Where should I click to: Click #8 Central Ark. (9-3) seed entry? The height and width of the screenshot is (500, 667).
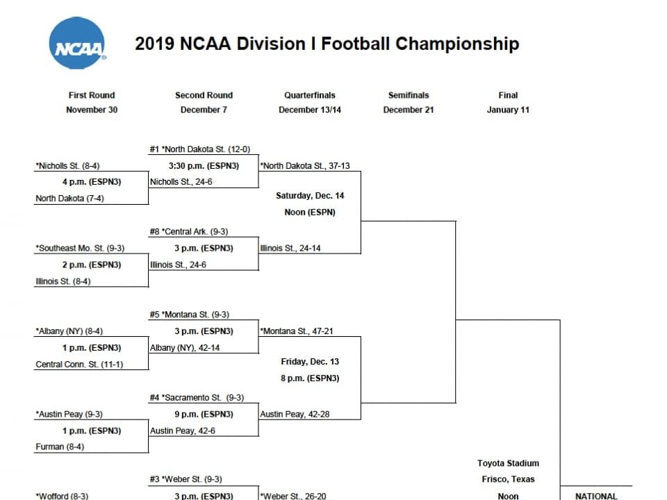coord(189,232)
